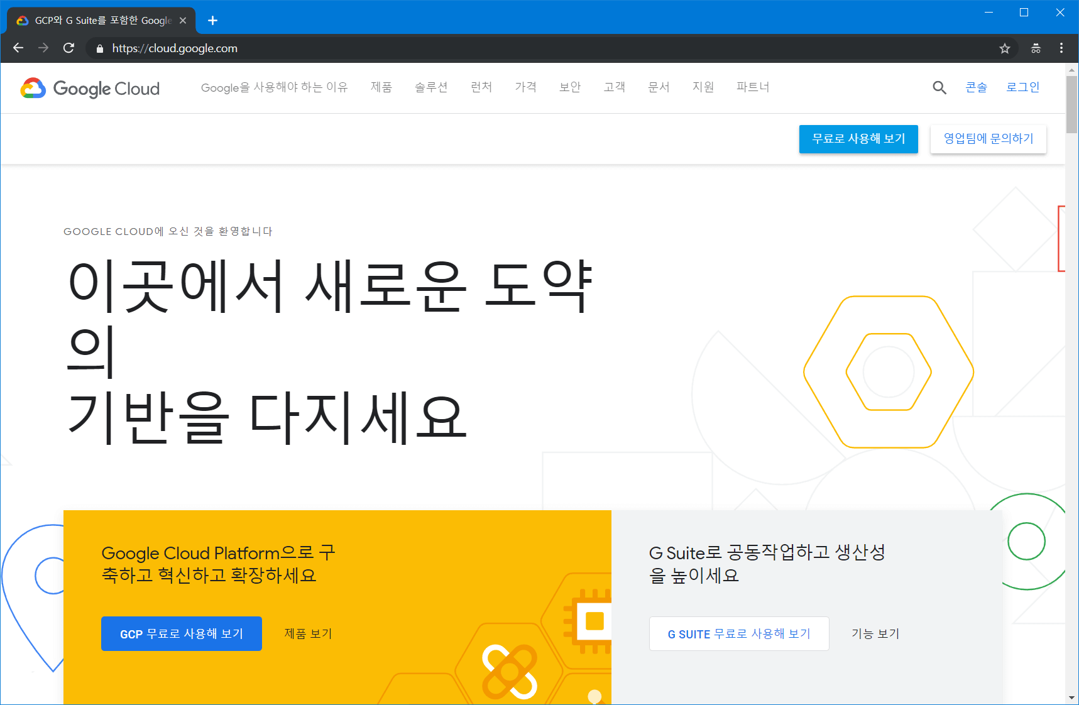Reload the page with the refresh icon
Viewport: 1079px width, 705px height.
[69, 48]
